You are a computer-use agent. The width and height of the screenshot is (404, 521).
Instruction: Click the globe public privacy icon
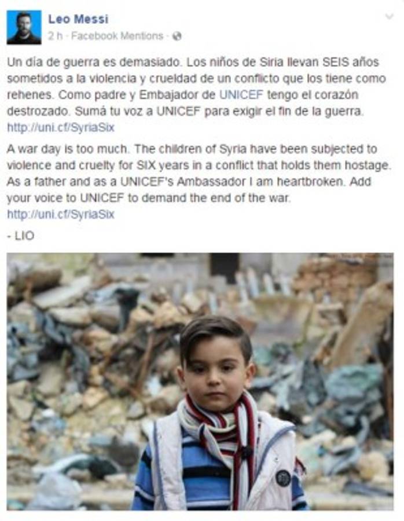[177, 36]
